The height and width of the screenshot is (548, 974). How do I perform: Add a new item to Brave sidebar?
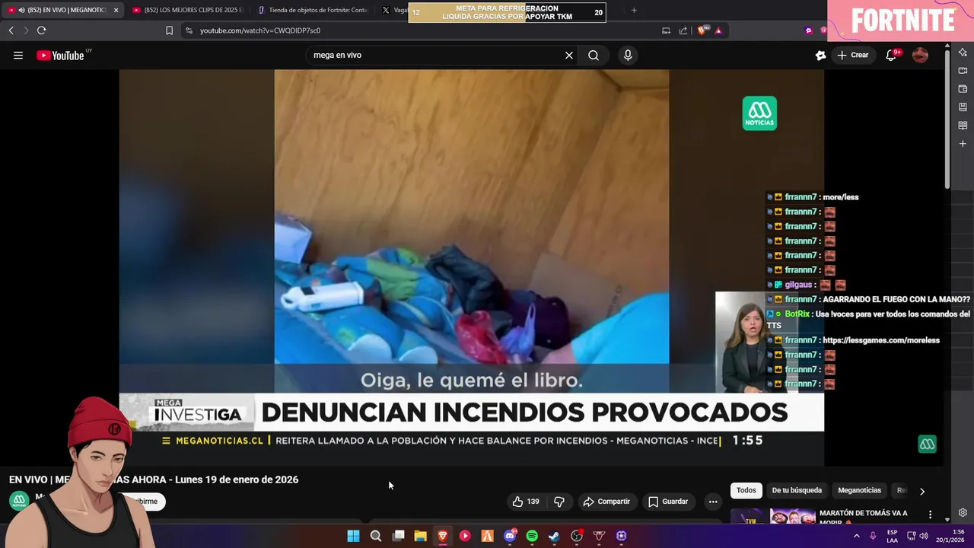[963, 143]
